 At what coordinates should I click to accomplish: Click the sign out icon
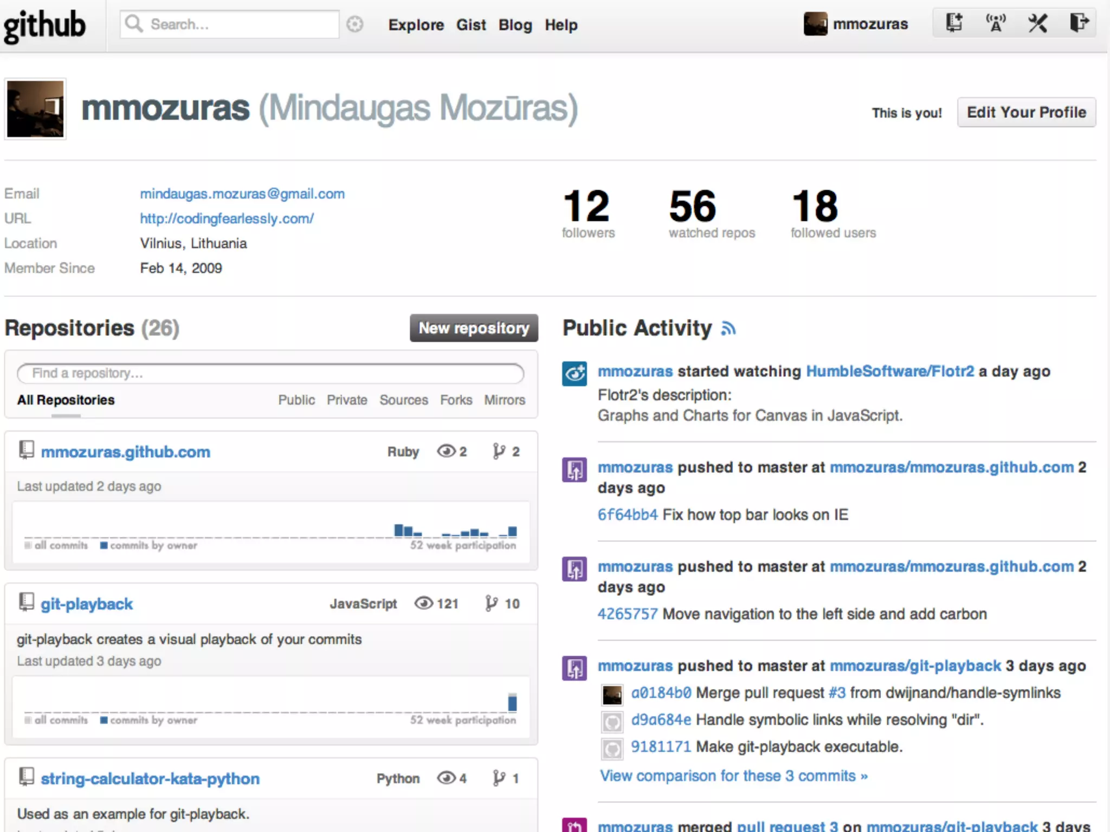coord(1079,23)
